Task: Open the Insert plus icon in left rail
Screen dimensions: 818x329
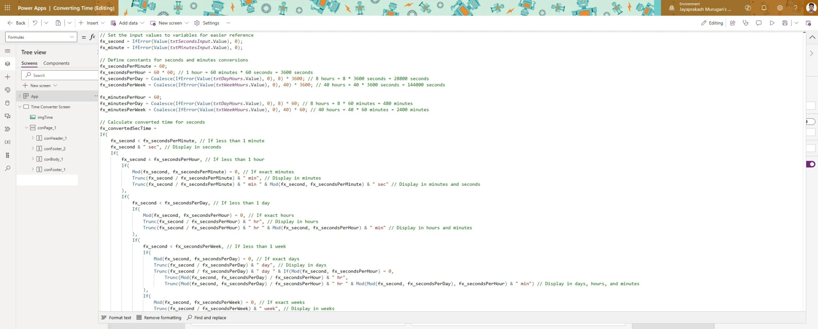Action: (x=8, y=77)
